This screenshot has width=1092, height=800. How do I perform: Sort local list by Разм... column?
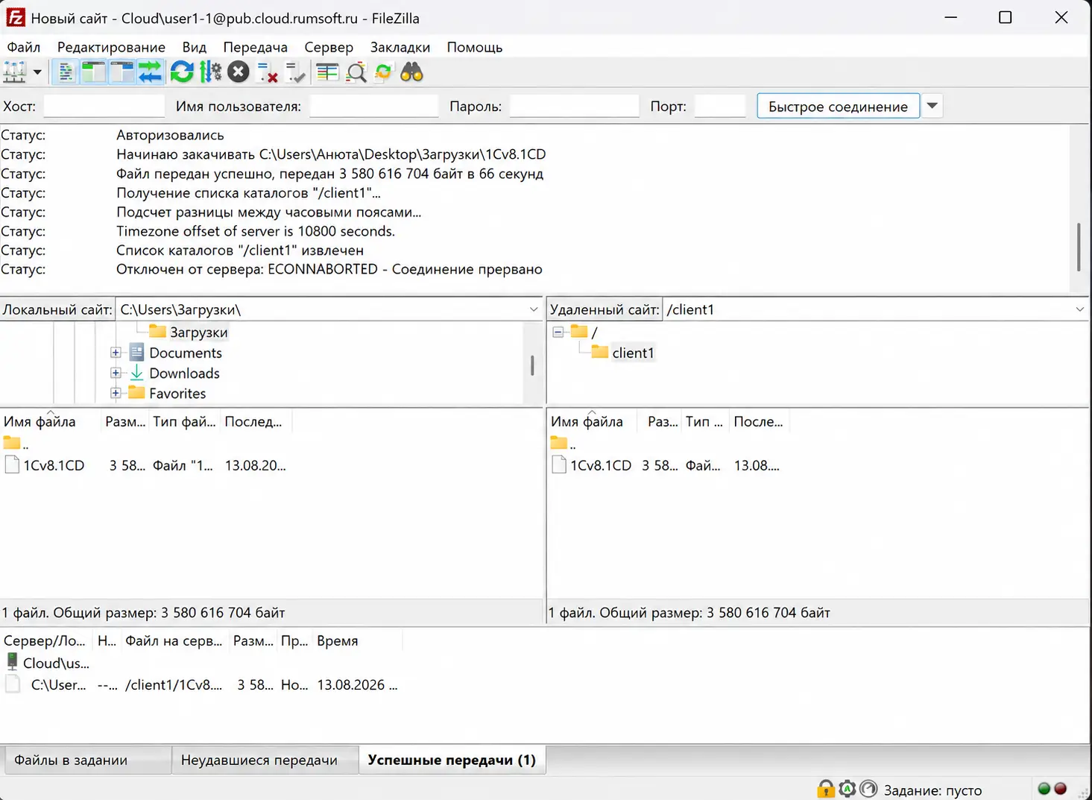[125, 421]
